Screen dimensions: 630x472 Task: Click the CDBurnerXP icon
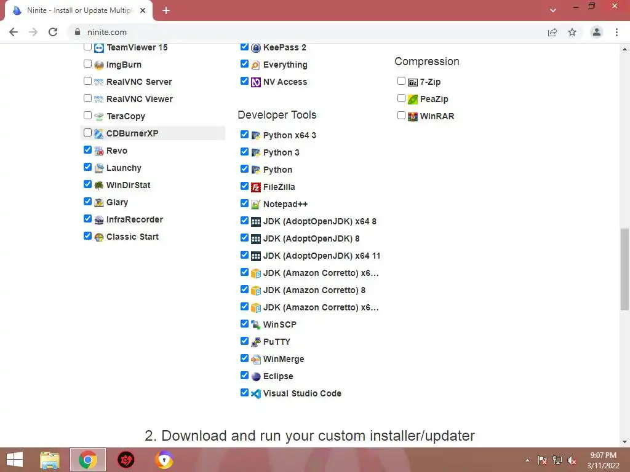tap(99, 133)
